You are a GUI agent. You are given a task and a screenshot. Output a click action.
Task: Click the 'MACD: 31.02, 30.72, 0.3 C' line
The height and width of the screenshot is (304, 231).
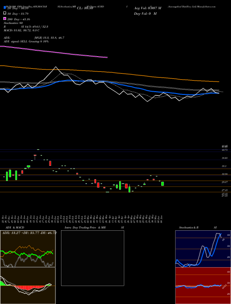(22, 30)
